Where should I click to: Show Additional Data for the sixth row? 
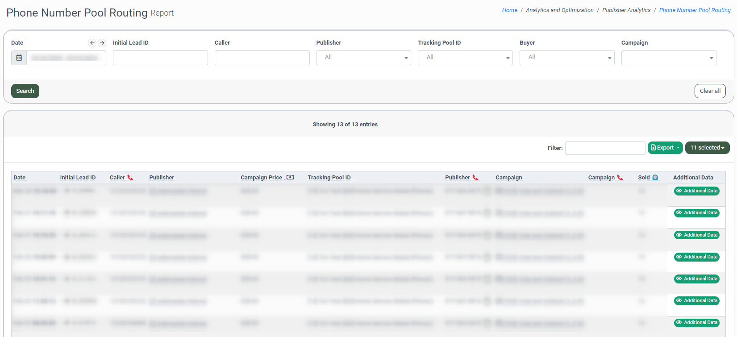696,301
